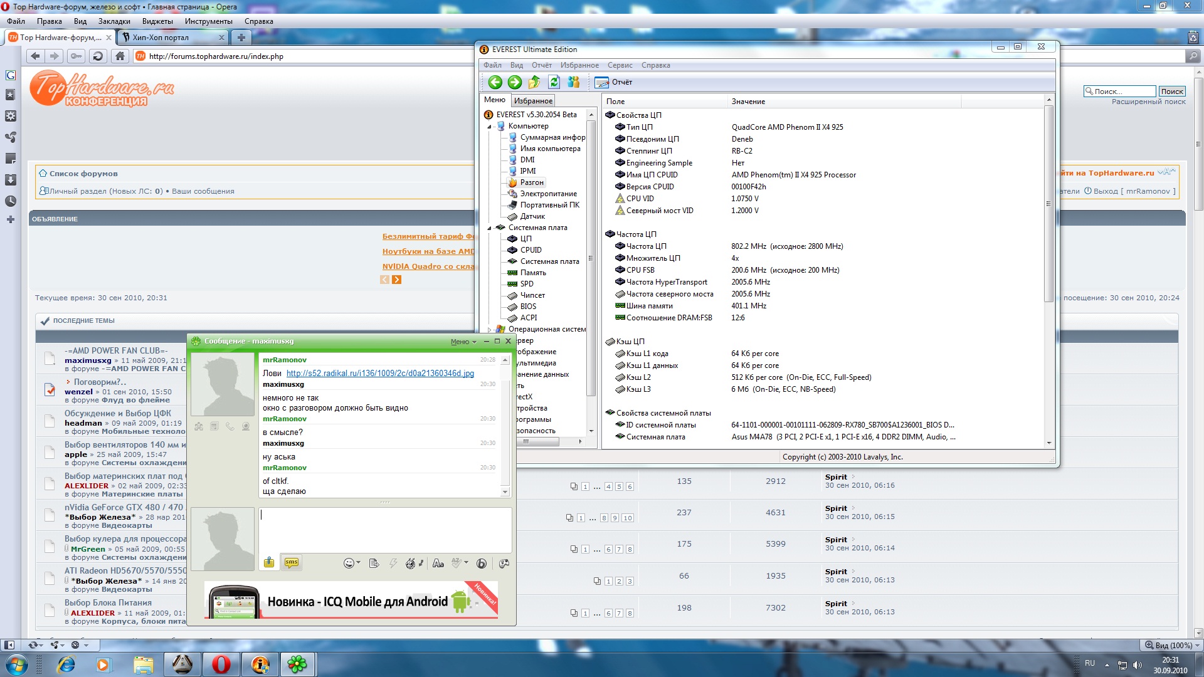Open Opera Закладки menu

(x=114, y=21)
